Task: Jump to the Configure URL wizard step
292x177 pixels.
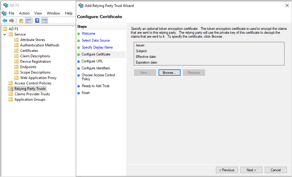Action: tap(92, 61)
